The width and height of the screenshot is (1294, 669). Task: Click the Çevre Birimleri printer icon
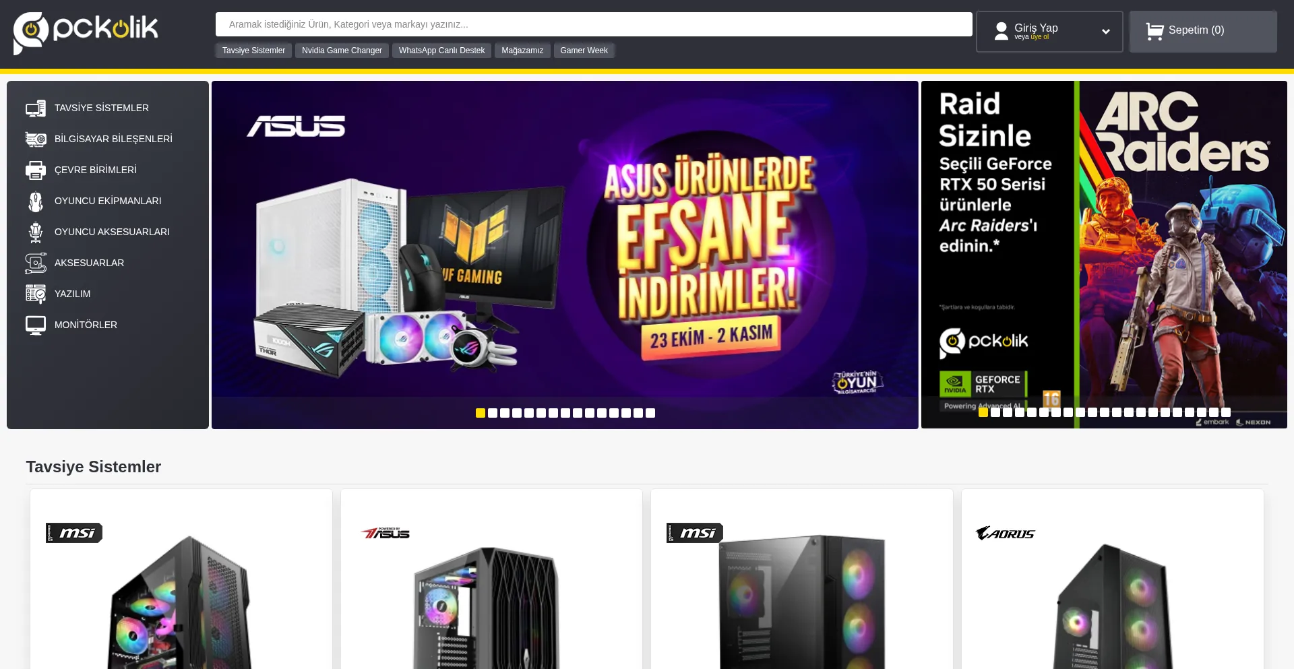pyautogui.click(x=36, y=170)
